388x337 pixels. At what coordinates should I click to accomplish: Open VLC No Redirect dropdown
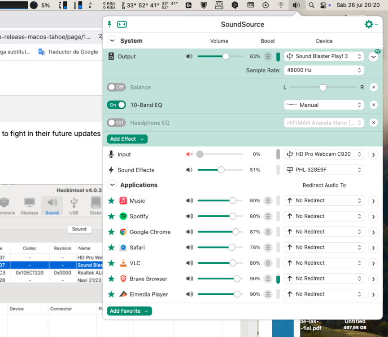324,263
